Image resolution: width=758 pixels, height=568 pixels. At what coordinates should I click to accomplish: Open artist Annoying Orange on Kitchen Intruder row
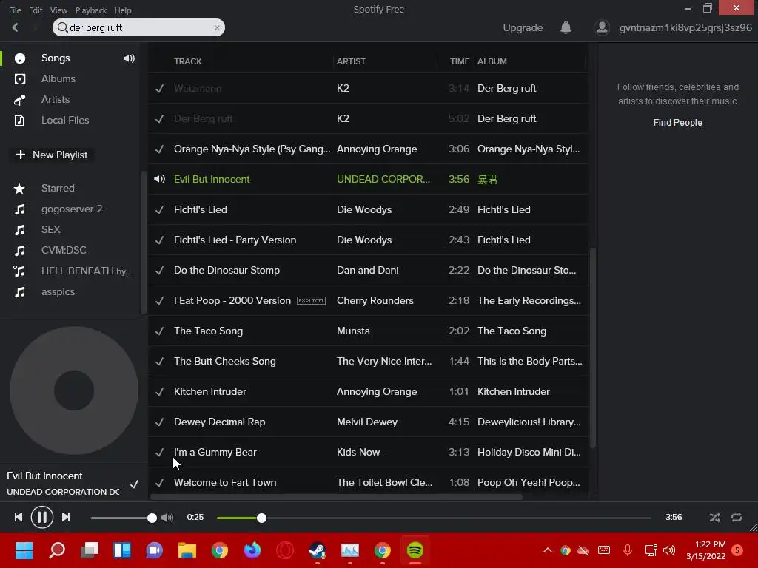coord(377,392)
